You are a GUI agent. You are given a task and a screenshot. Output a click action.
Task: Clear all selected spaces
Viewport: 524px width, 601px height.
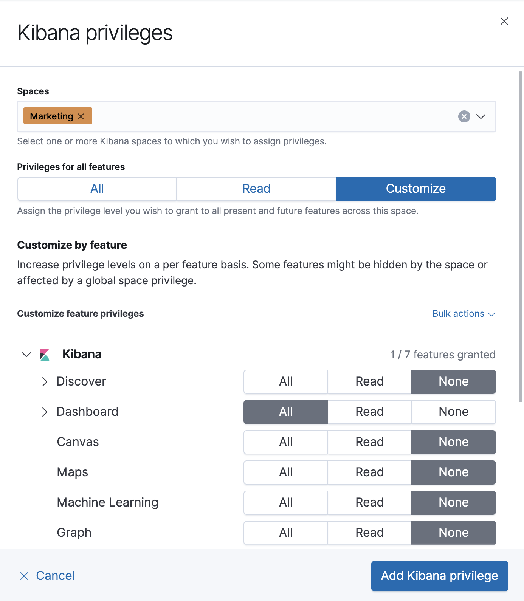(x=464, y=116)
